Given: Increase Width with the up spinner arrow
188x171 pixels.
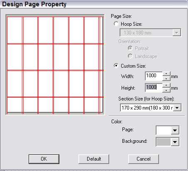Looking at the screenshot, I should coord(166,74).
